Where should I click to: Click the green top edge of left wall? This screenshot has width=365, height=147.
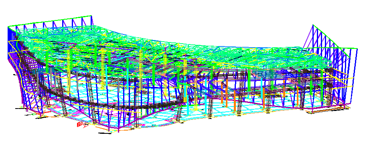click(x=50, y=21)
